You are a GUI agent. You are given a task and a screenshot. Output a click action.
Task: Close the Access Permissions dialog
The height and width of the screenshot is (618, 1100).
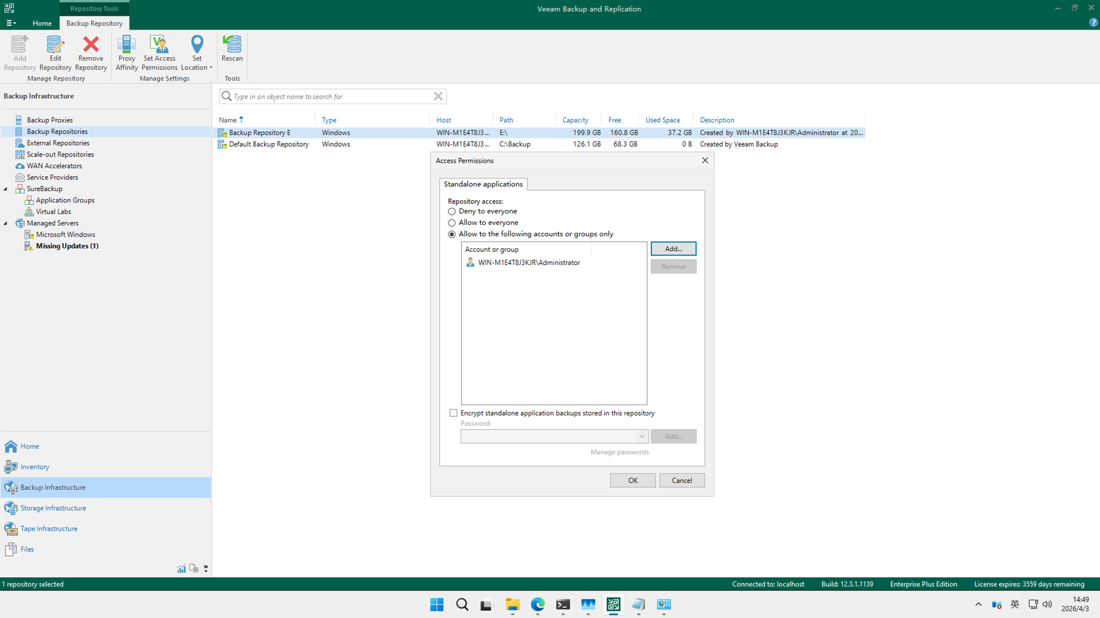(705, 160)
